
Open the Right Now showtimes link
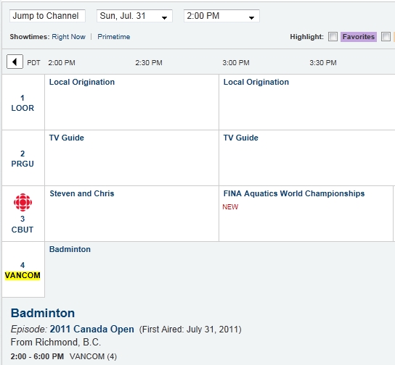[68, 37]
